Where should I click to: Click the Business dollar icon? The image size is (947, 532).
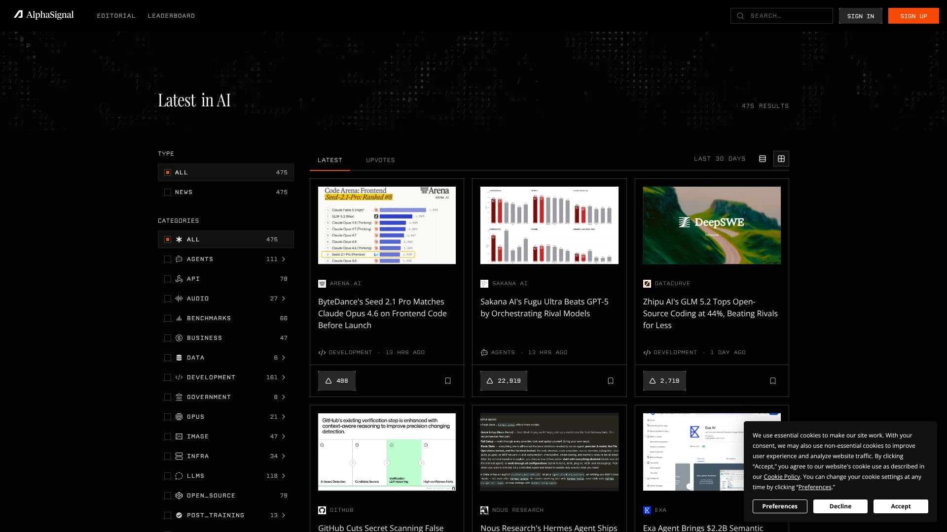(179, 338)
